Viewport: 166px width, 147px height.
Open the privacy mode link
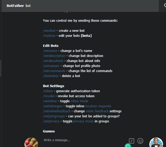tap(83, 121)
